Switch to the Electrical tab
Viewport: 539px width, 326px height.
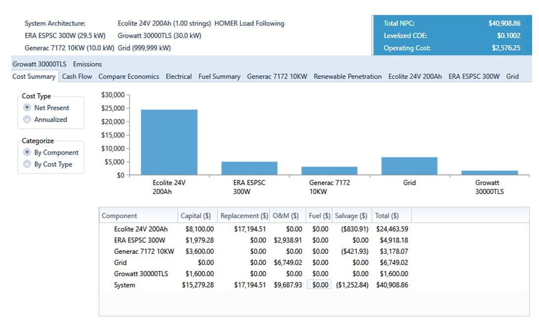click(x=179, y=76)
